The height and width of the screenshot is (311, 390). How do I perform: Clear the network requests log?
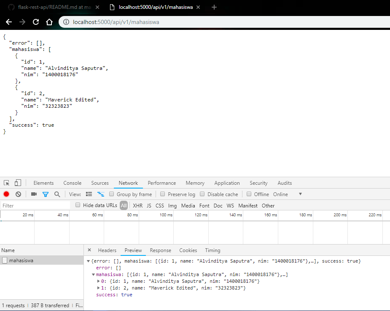click(x=18, y=194)
